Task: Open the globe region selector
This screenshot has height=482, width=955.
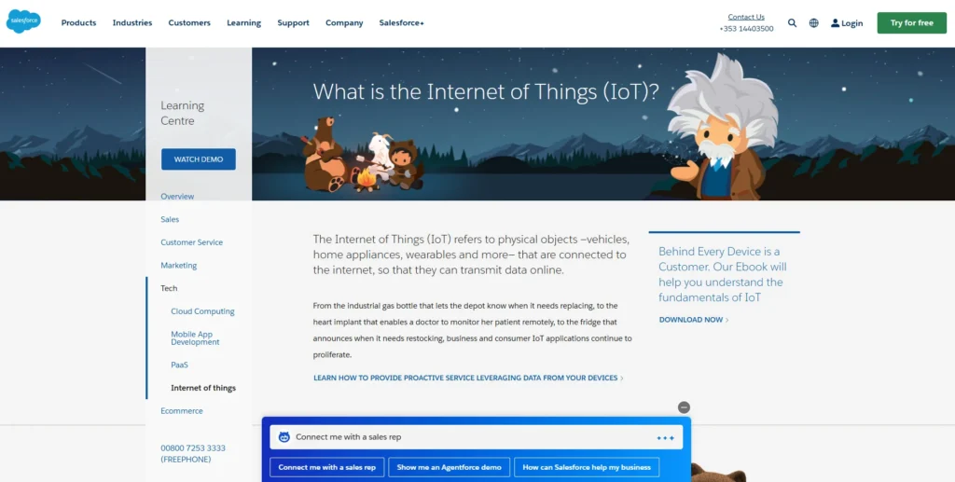Action: coord(813,23)
